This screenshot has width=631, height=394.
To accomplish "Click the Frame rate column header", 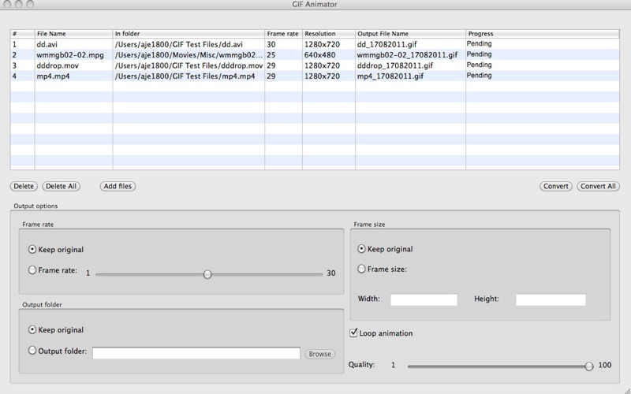I will coord(282,35).
